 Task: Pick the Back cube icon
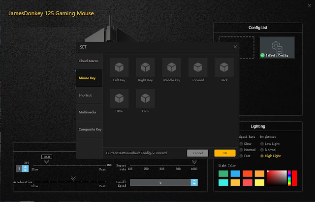(x=224, y=67)
